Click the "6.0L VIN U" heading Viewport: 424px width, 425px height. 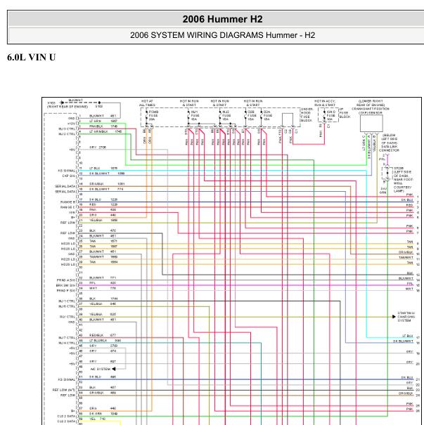31,57
